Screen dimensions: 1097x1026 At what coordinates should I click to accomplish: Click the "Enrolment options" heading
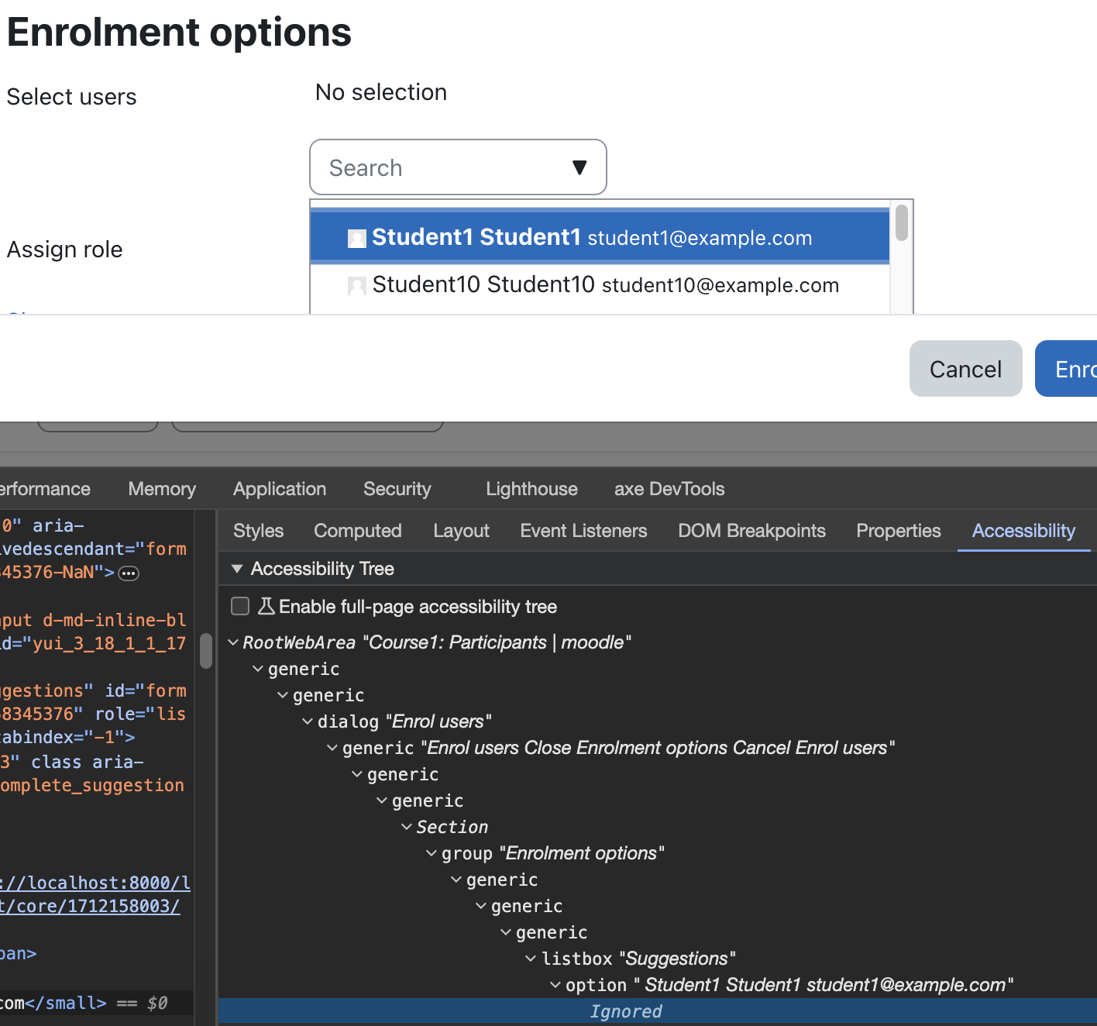click(179, 33)
